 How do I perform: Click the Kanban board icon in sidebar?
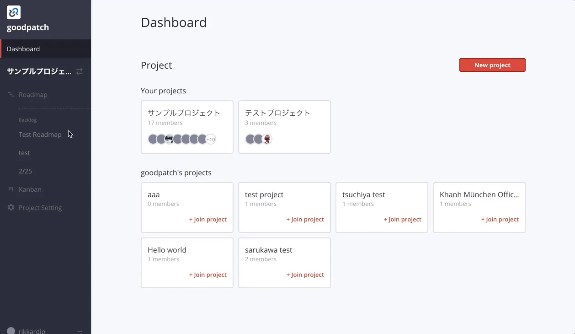11,189
